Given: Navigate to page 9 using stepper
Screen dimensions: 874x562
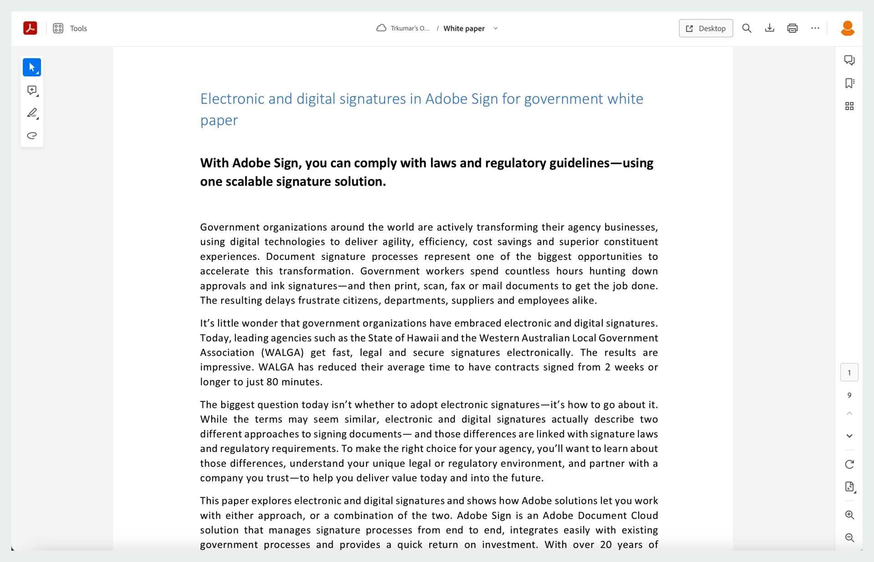Looking at the screenshot, I should [850, 395].
